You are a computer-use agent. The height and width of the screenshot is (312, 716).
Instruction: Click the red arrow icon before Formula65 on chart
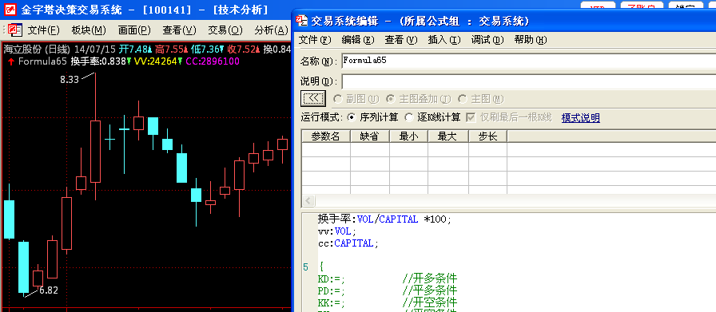click(x=11, y=61)
